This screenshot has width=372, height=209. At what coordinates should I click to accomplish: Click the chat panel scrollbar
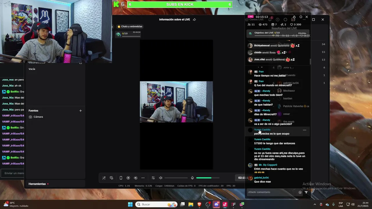[x=310, y=62]
